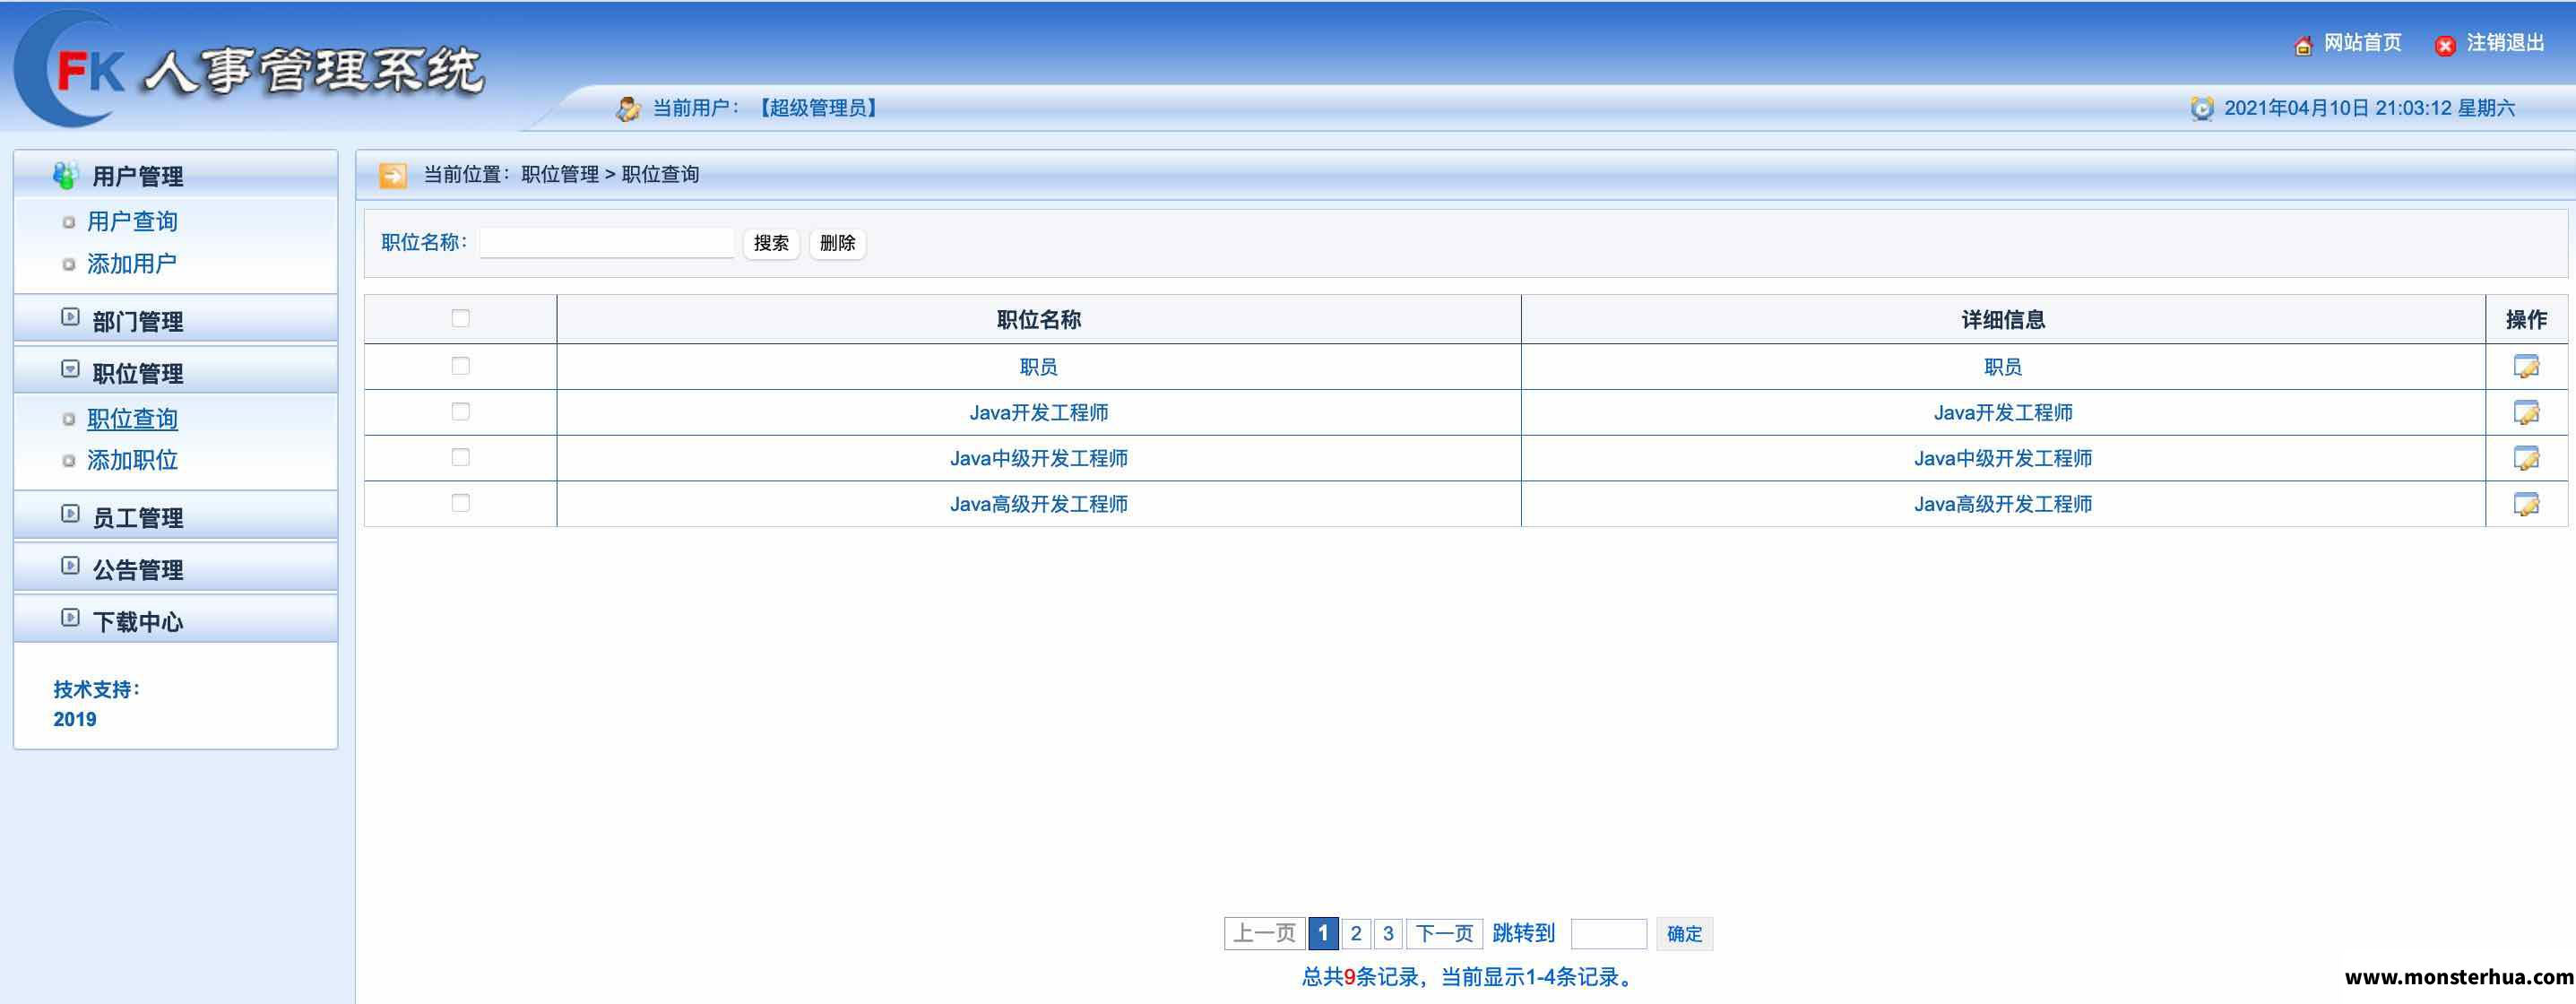The image size is (2576, 1004).
Task: Check the box for Java中级开发工程师 row
Action: [x=460, y=457]
